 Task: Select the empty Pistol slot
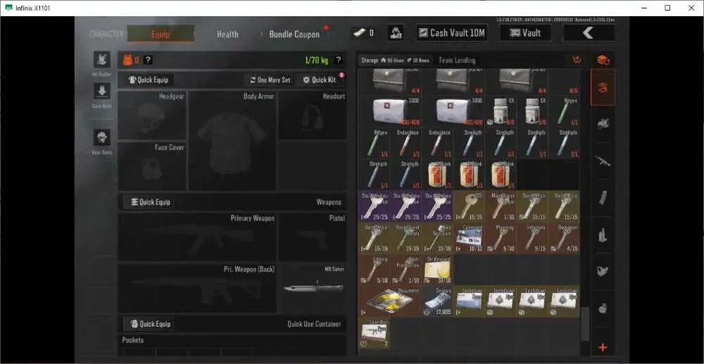coord(313,237)
